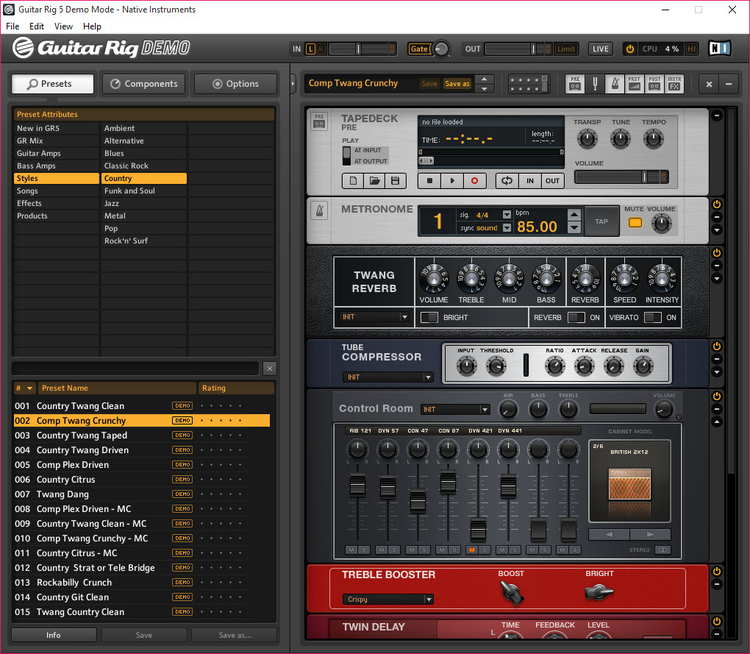Open the Help menu

click(92, 26)
